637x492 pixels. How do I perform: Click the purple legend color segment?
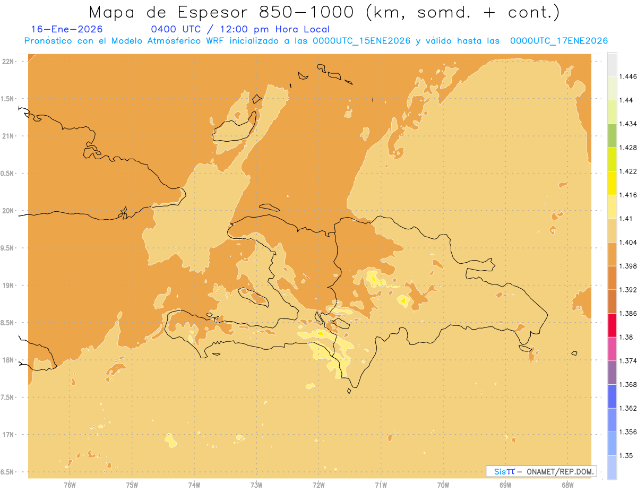coord(612,373)
